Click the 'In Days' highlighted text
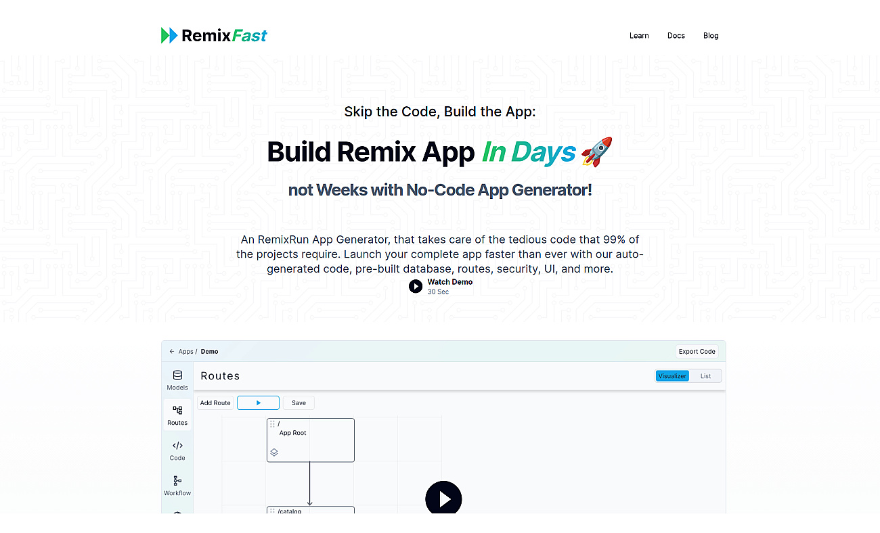Viewport: 880px width, 533px height. click(x=529, y=152)
